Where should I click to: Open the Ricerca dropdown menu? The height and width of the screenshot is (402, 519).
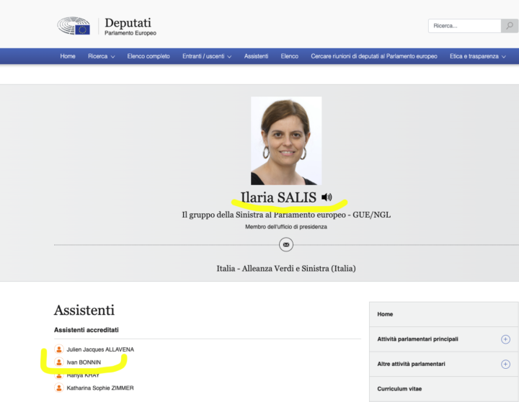coord(101,56)
